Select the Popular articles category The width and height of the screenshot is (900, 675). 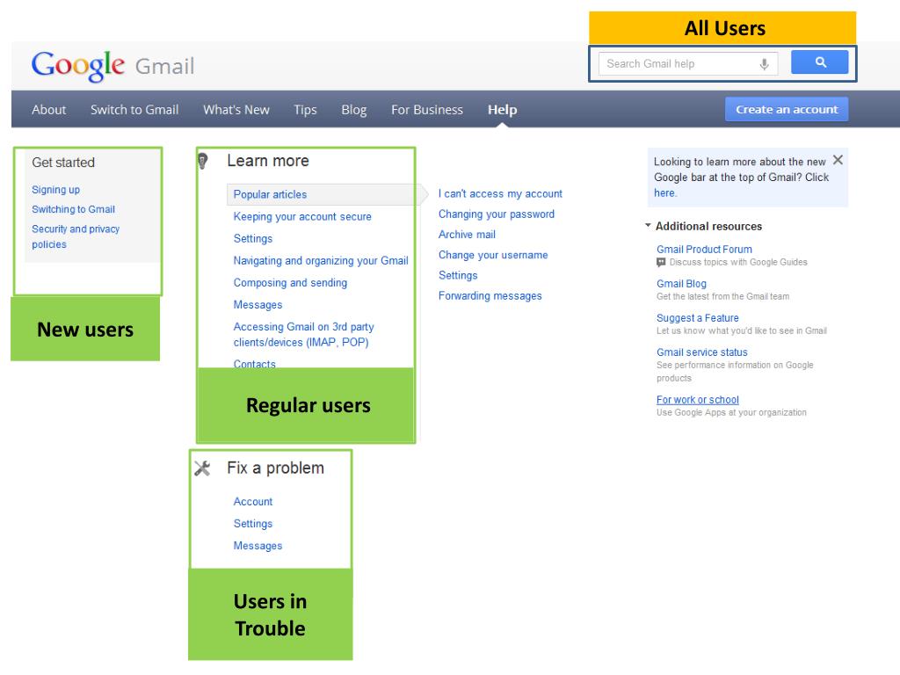coord(270,194)
